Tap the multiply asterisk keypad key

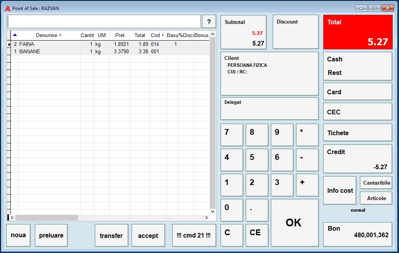[307, 135]
